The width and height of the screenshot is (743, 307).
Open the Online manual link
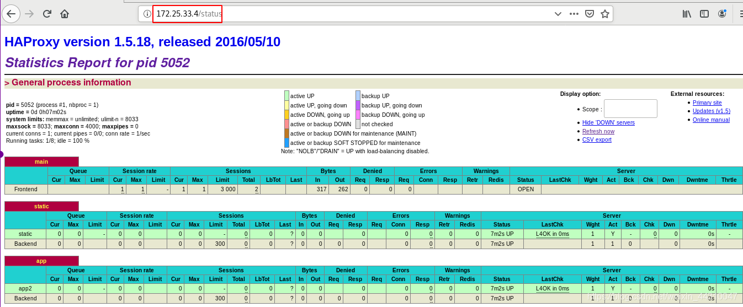click(711, 120)
